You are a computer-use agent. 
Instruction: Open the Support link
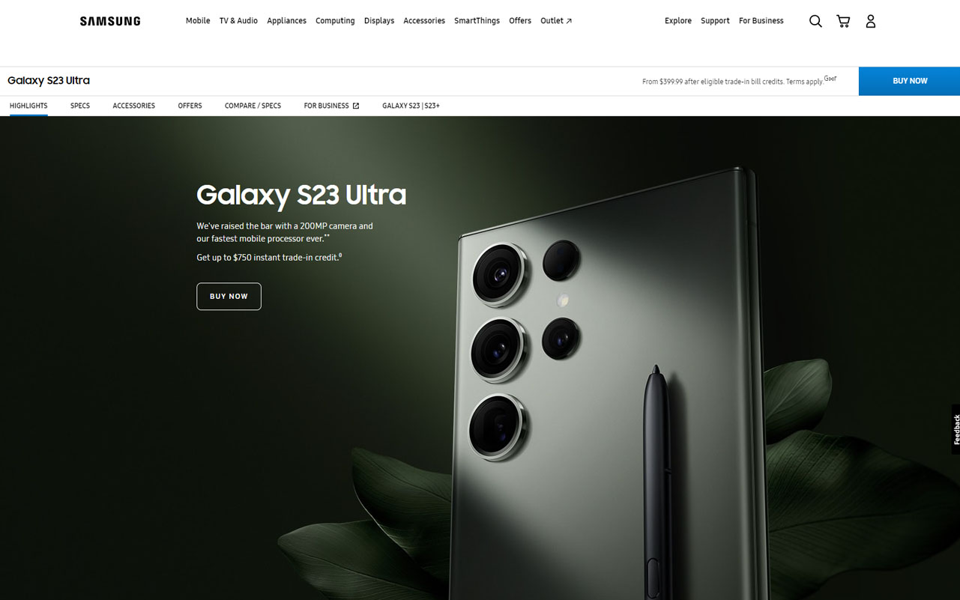coord(715,21)
